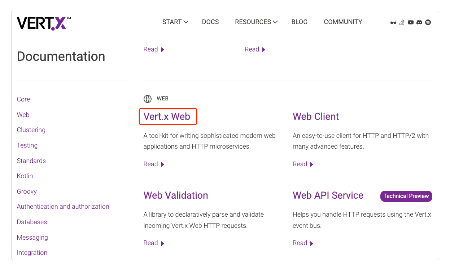Click text "A tool-kit for writing sophisticated modern web"
Image resolution: width=450 pixels, height=271 pixels.
click(x=209, y=136)
